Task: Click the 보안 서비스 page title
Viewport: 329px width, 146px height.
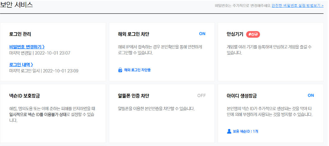Action: 16,5
